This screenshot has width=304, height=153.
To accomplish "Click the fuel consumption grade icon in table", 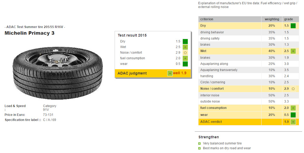I will tap(293, 108).
